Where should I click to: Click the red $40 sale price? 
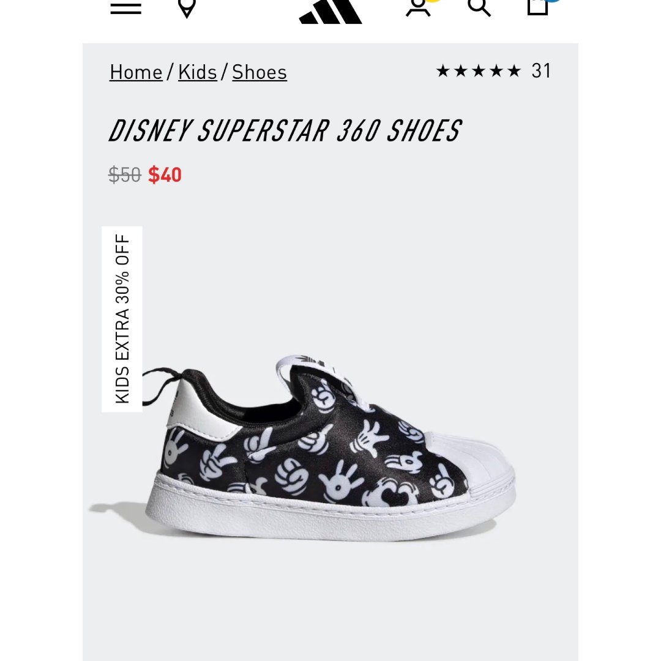coord(165,174)
